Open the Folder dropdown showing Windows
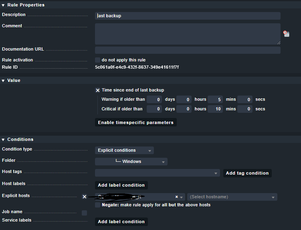The width and height of the screenshot is (301, 230). 131,162
